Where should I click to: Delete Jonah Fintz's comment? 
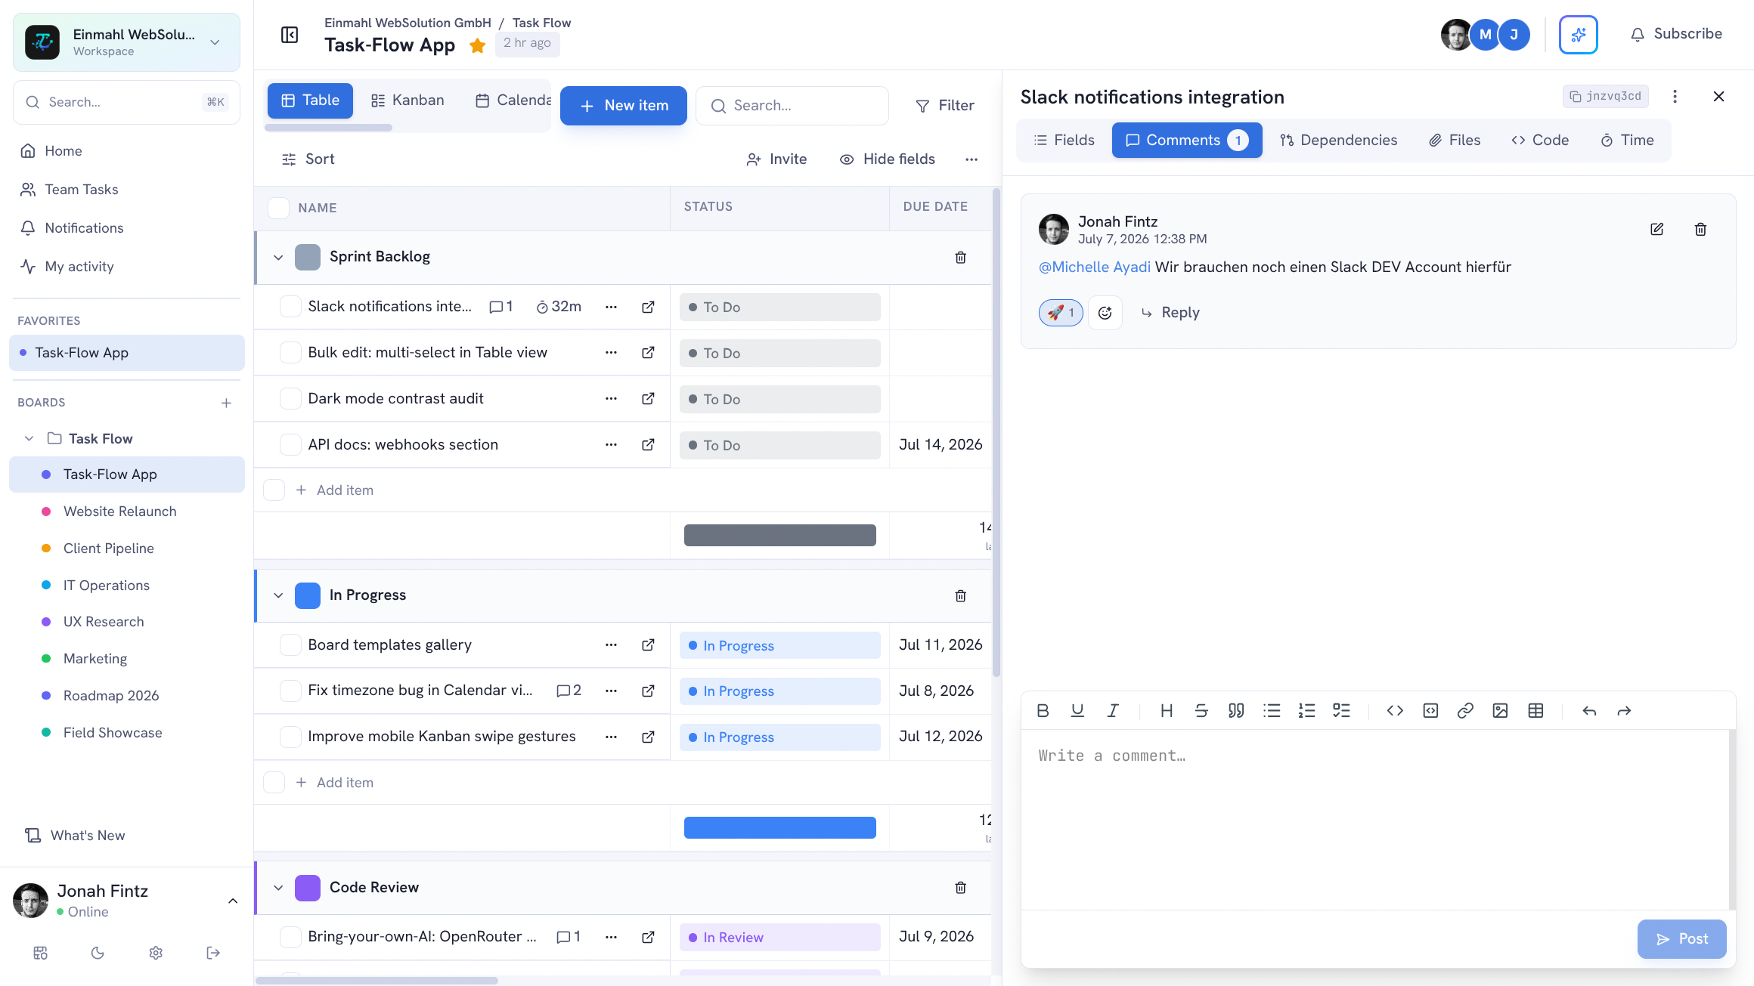click(x=1700, y=229)
